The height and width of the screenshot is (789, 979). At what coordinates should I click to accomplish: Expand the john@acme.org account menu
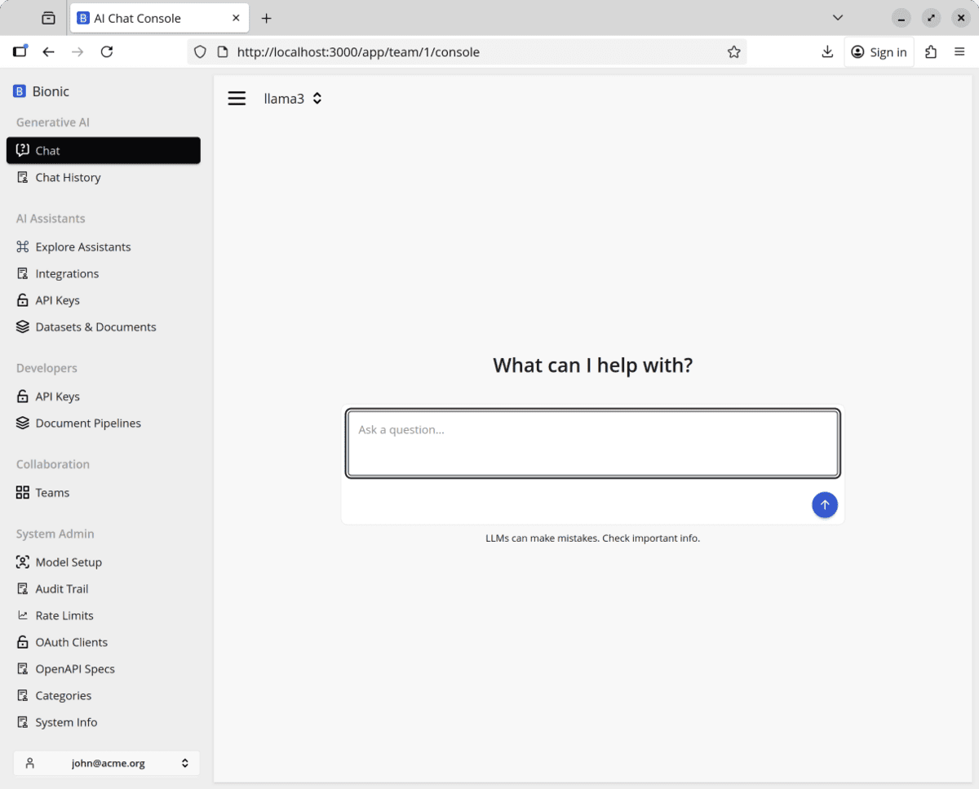tap(106, 763)
